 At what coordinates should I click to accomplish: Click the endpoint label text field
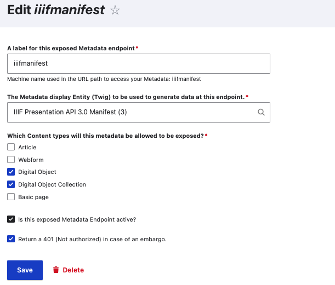tap(139, 63)
